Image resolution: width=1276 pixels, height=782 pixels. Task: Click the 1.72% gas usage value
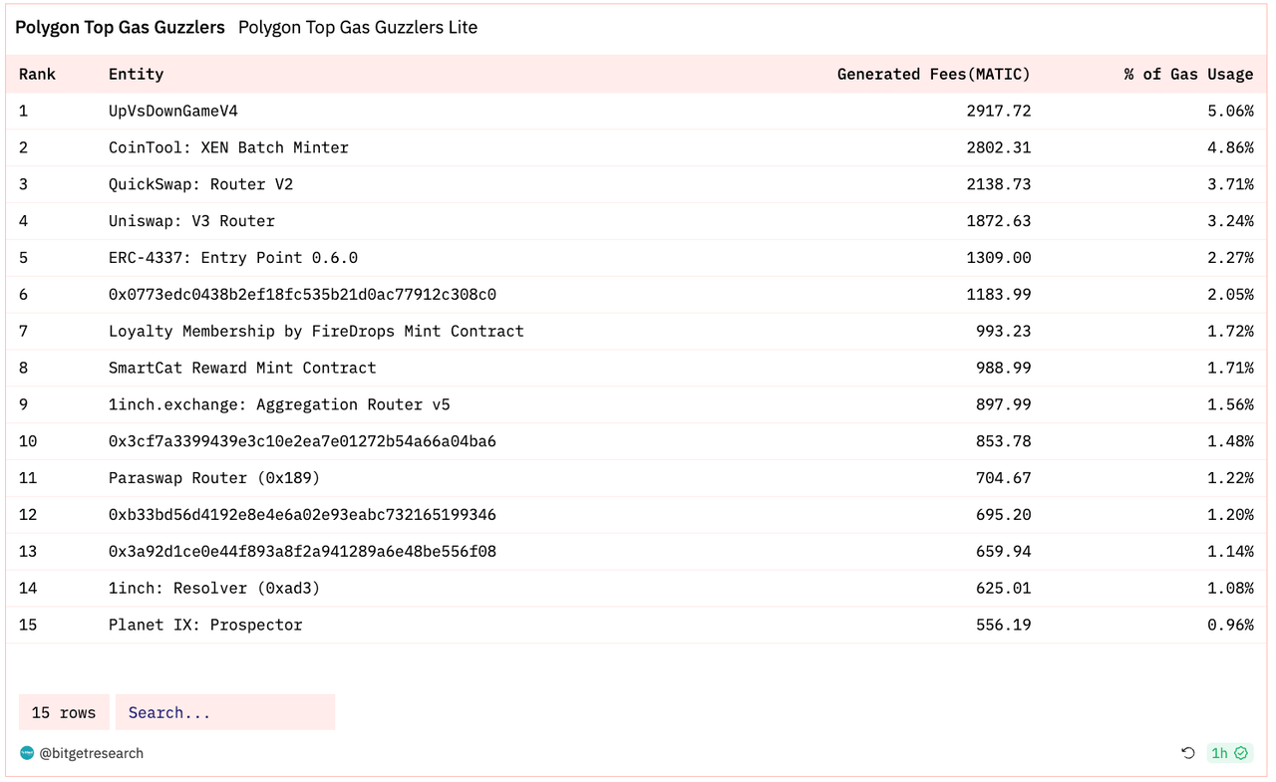pyautogui.click(x=1230, y=331)
